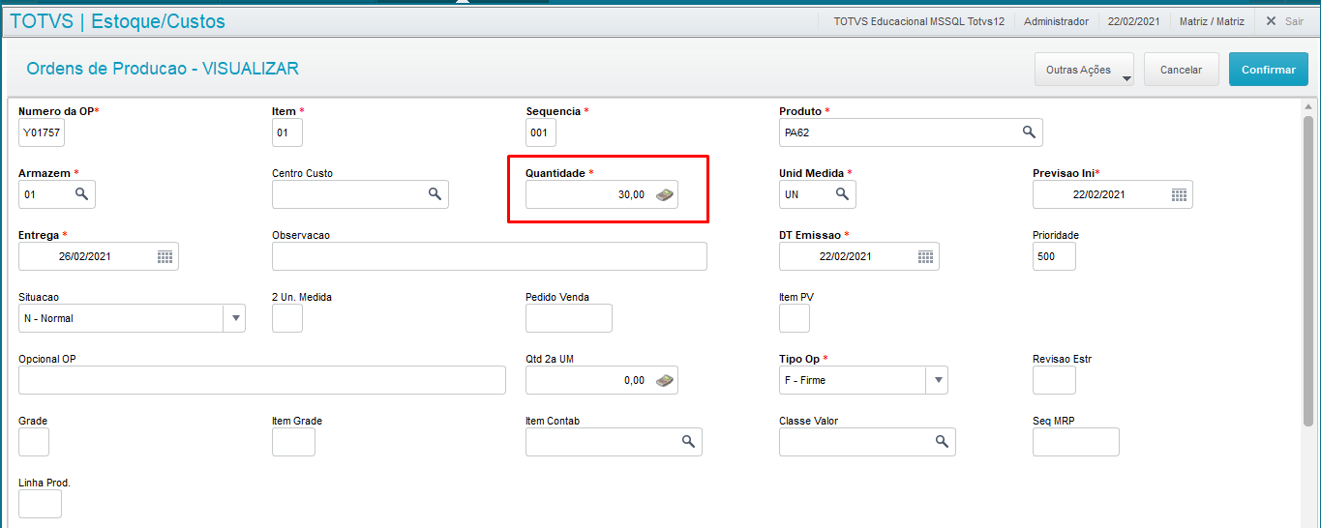This screenshot has height=528, width=1321.
Task: Open the Produto lookup magnifier icon
Action: click(x=1029, y=132)
